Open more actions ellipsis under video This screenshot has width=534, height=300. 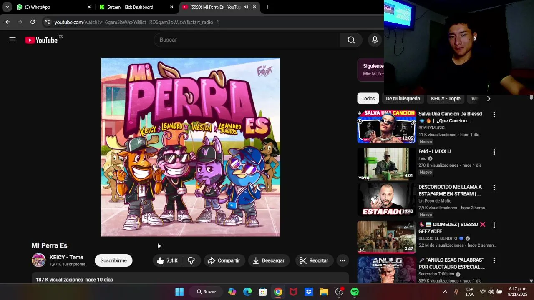click(343, 260)
